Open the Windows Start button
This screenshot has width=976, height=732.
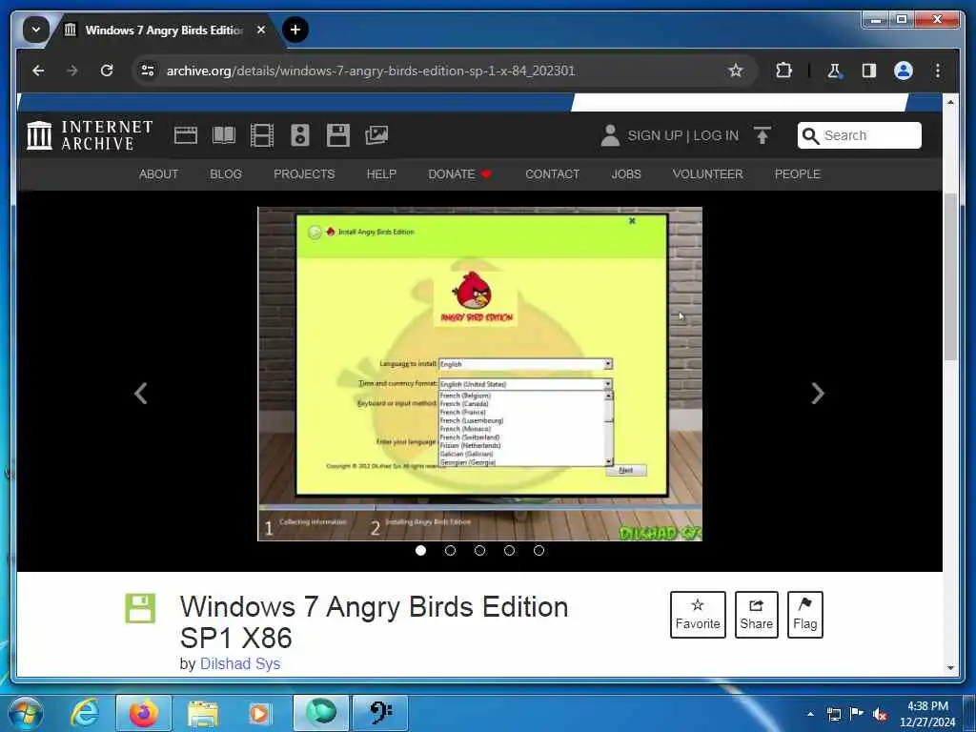pyautogui.click(x=25, y=713)
